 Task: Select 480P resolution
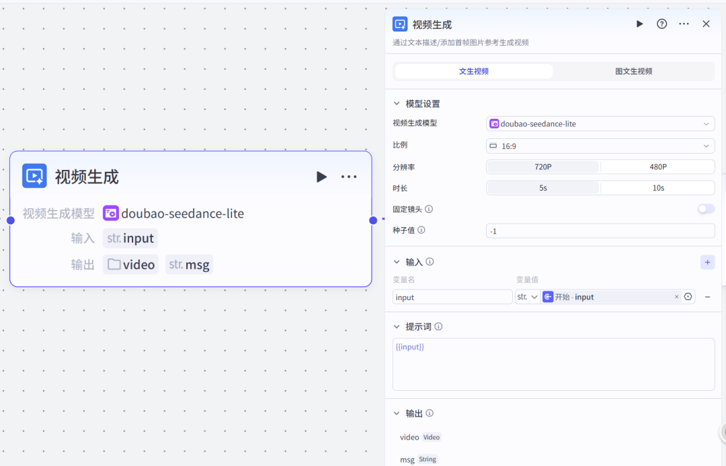point(658,167)
